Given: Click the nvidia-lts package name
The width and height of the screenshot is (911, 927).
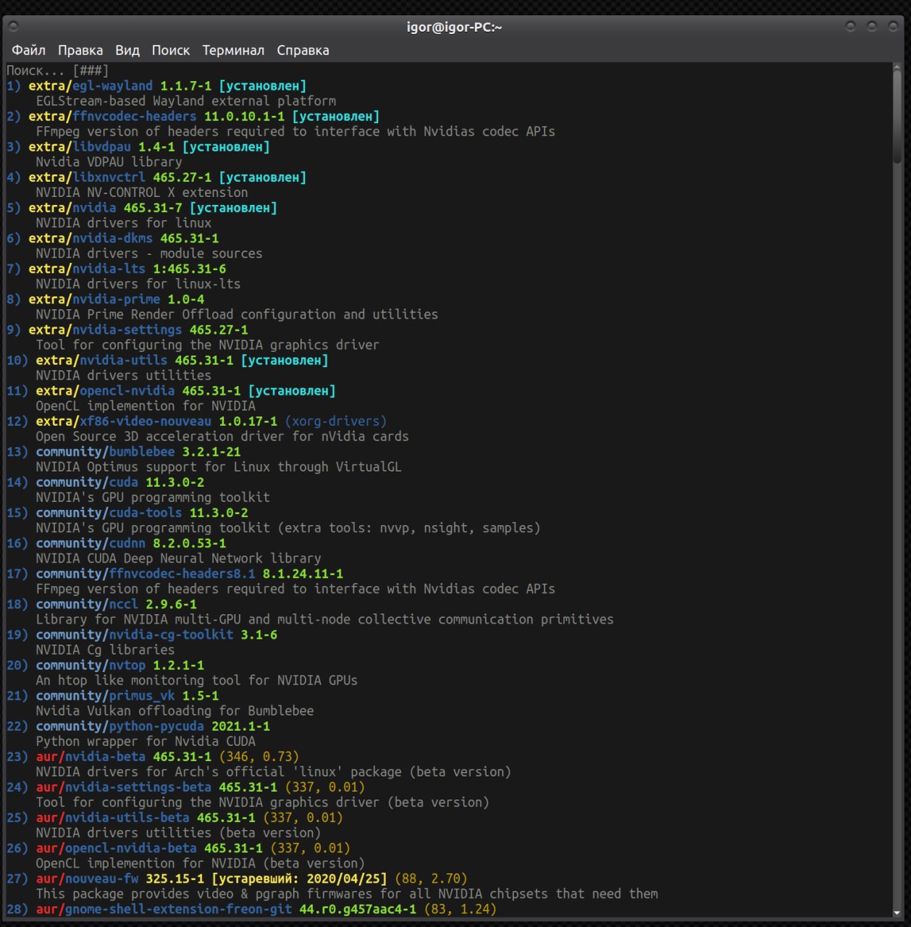Looking at the screenshot, I should 109,269.
